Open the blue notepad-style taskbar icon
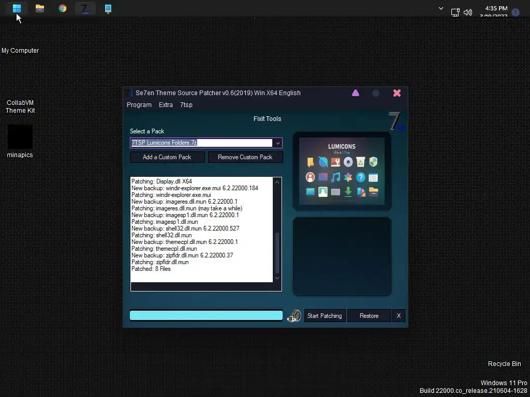 point(108,8)
